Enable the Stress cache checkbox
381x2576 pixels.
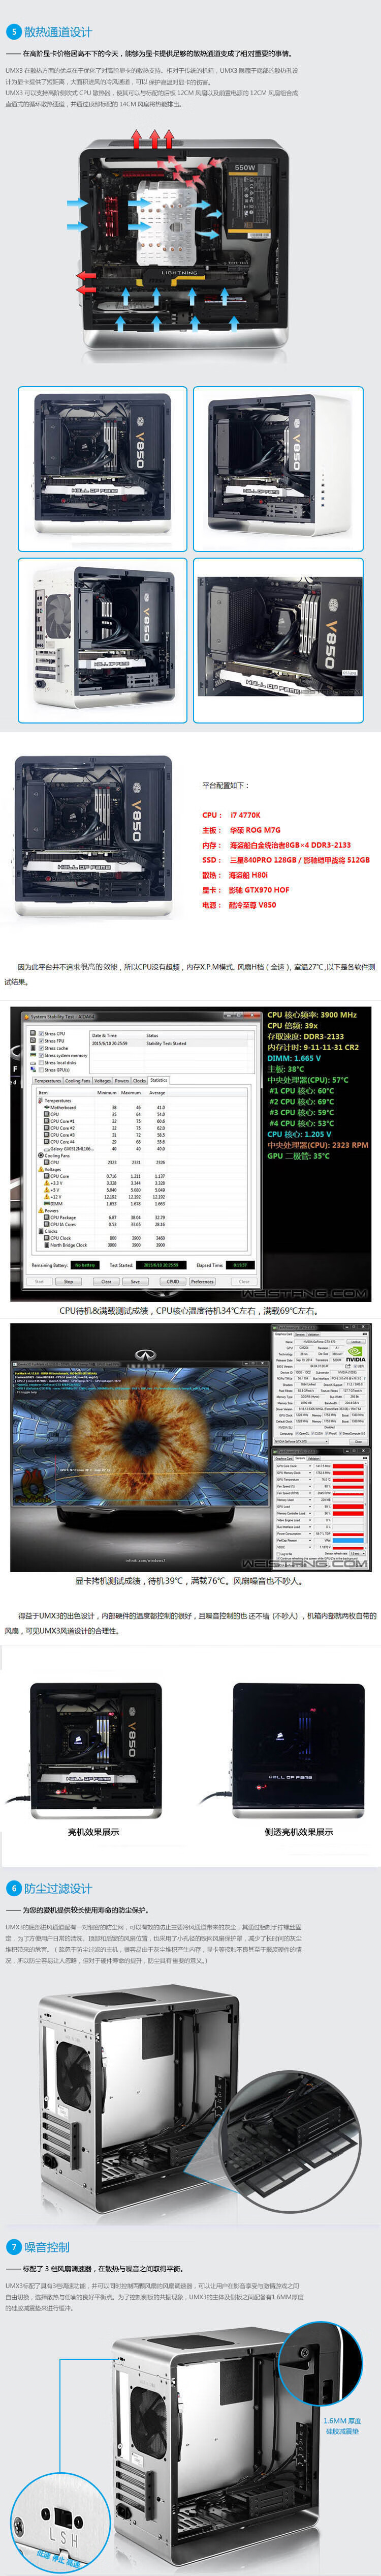pos(41,1048)
